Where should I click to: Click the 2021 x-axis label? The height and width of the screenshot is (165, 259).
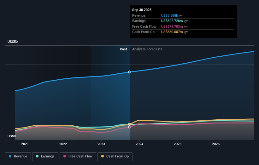[x=25, y=144]
